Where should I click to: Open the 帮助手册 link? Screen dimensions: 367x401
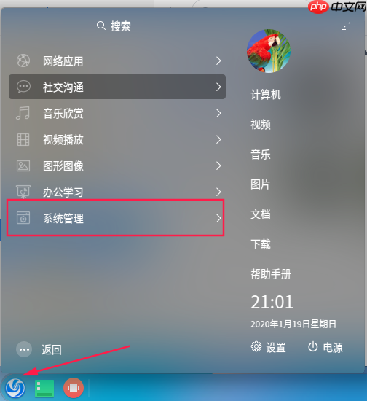[x=271, y=274]
